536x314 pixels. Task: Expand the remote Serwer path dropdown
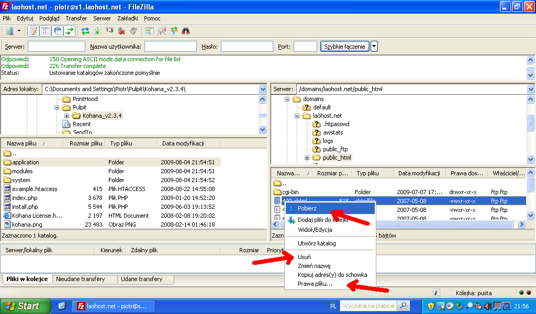click(531, 89)
